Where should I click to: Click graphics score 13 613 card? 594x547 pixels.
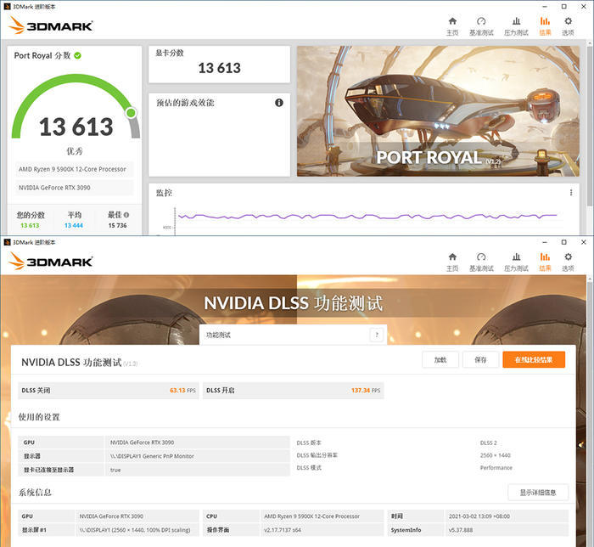click(x=219, y=65)
